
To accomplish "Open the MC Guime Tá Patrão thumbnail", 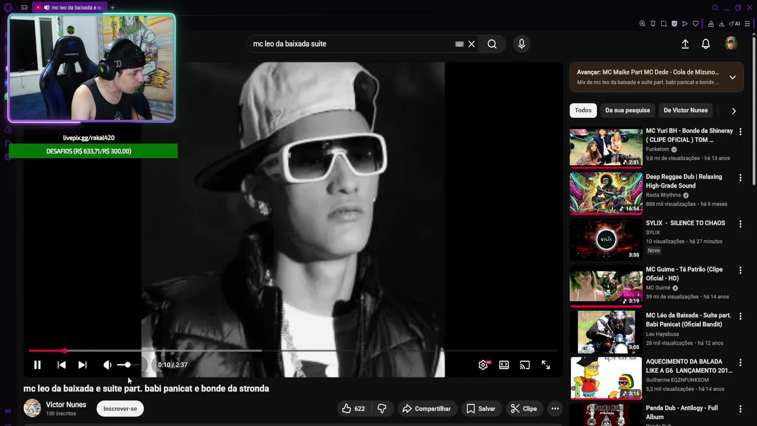I will click(x=606, y=286).
